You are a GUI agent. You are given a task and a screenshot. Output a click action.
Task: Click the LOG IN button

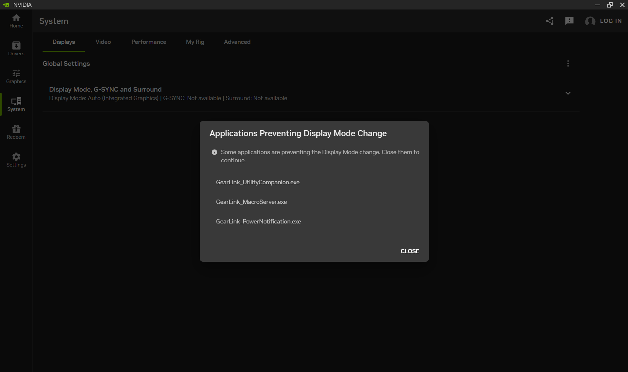tap(611, 21)
